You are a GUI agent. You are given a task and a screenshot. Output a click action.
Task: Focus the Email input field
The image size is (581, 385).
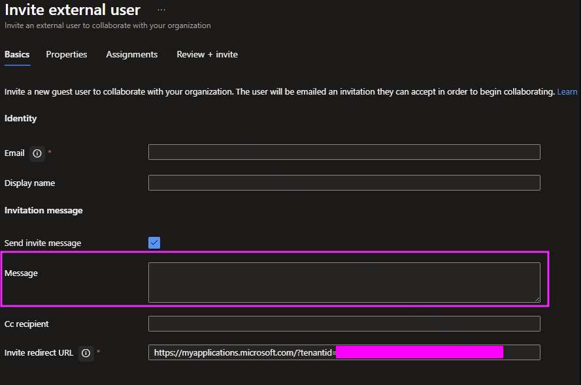pyautogui.click(x=344, y=152)
